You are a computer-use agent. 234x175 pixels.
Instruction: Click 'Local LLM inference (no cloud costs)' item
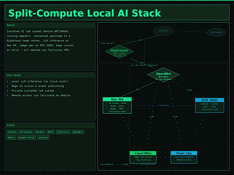point(40,81)
